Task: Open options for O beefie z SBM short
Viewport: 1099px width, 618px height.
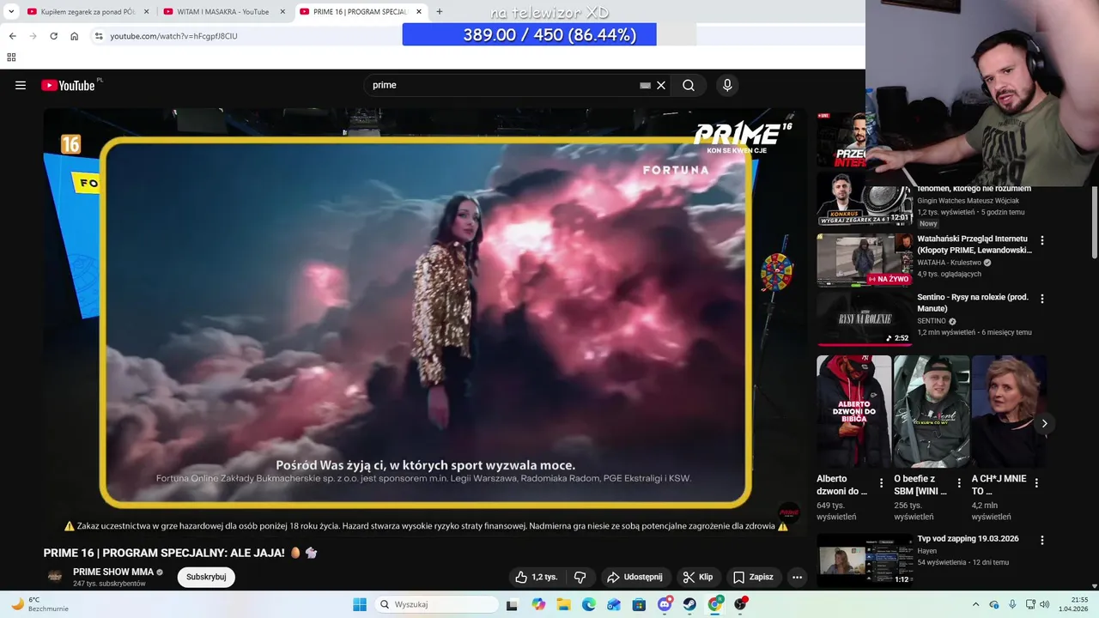Action: click(x=959, y=483)
